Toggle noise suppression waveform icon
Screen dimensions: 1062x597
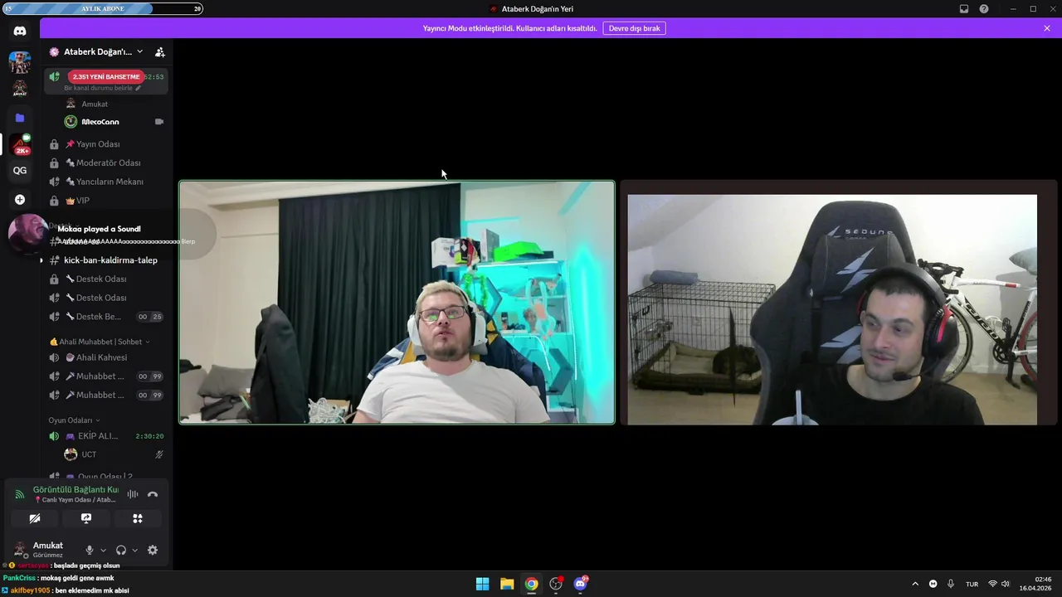pyautogui.click(x=133, y=494)
